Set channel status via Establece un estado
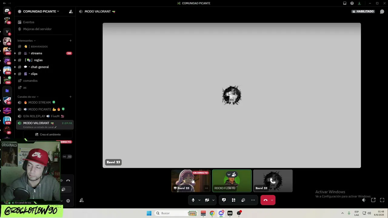 point(40,127)
